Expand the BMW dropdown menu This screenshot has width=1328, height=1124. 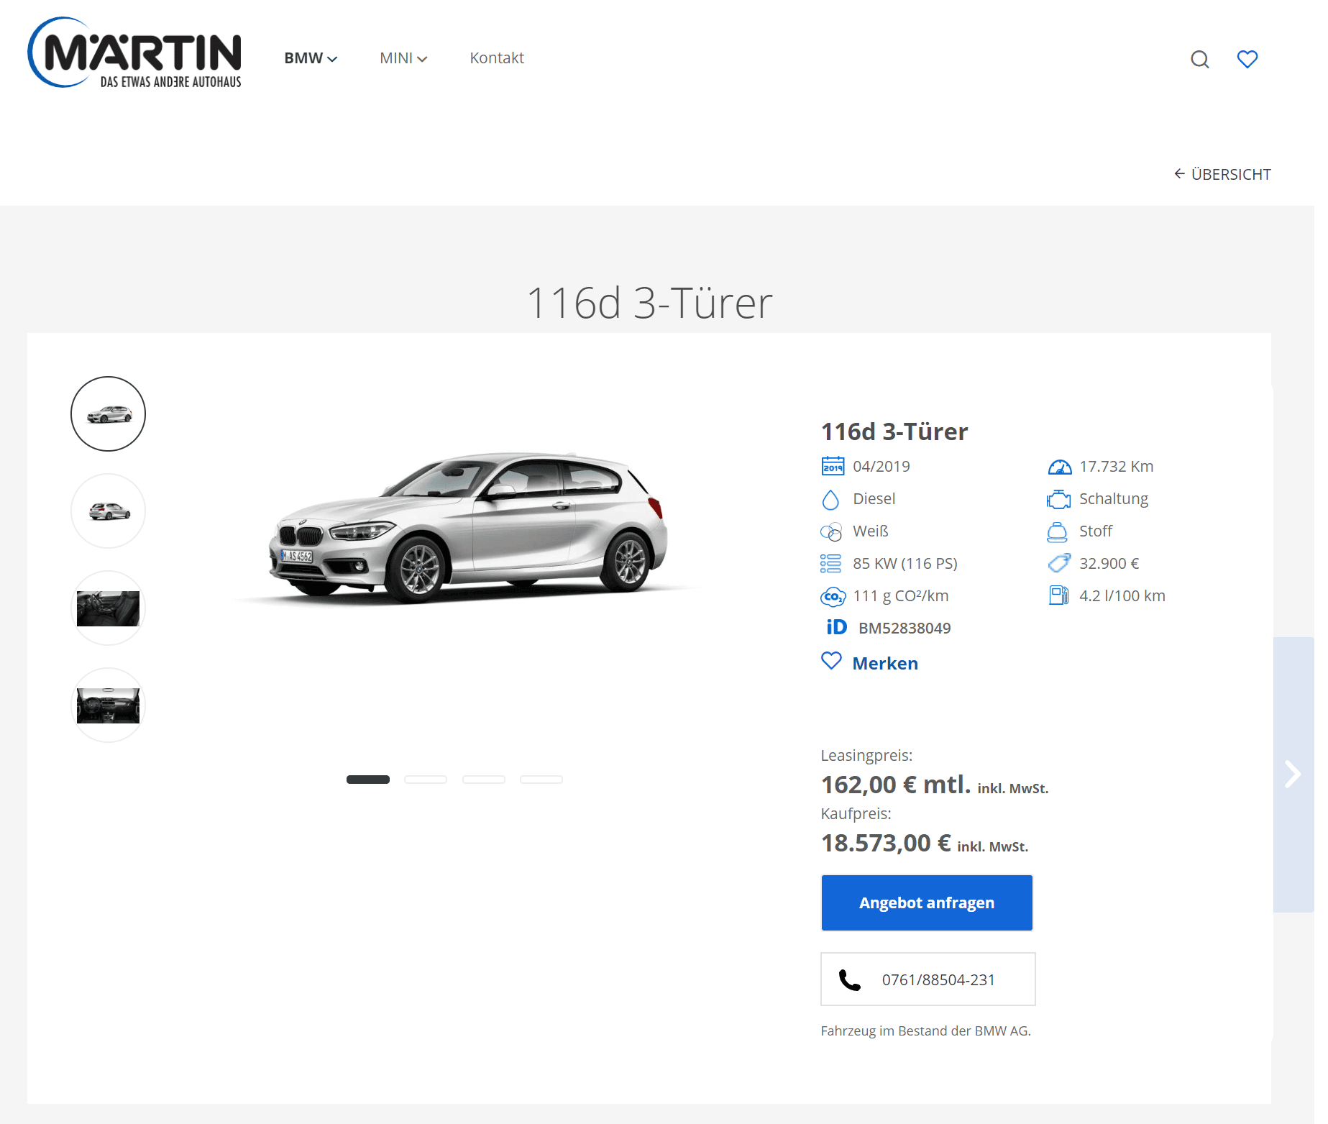coord(311,58)
